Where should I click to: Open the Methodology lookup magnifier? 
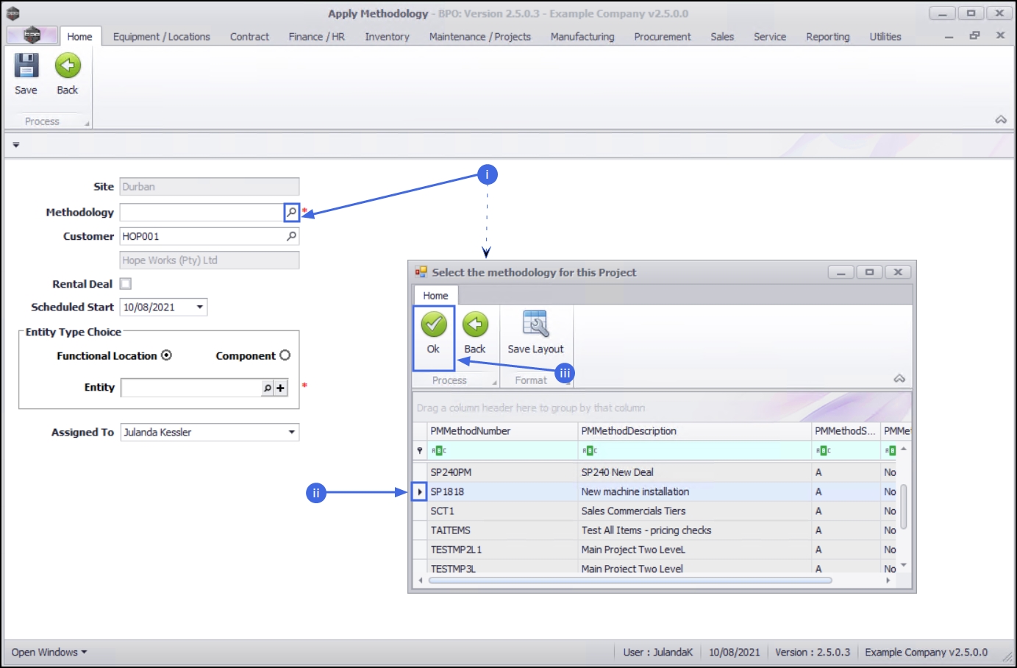pos(292,212)
